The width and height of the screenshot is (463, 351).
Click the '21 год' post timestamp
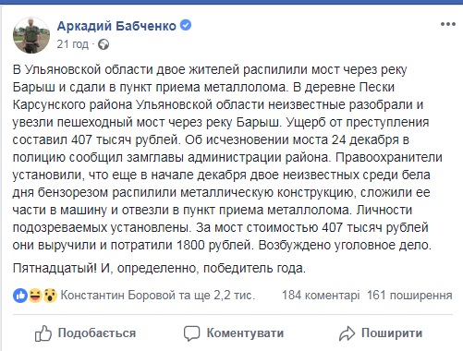coord(73,44)
